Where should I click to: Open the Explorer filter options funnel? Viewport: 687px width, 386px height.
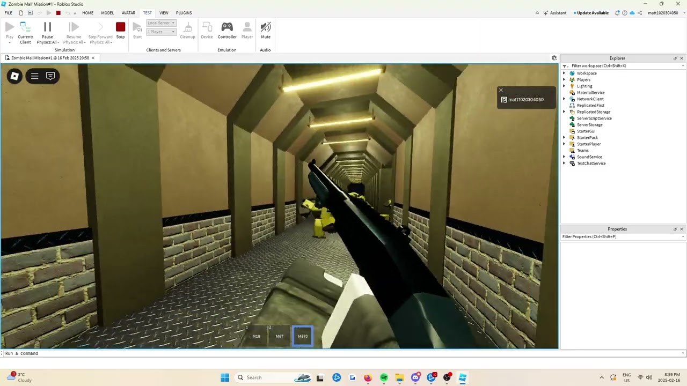pyautogui.click(x=565, y=66)
